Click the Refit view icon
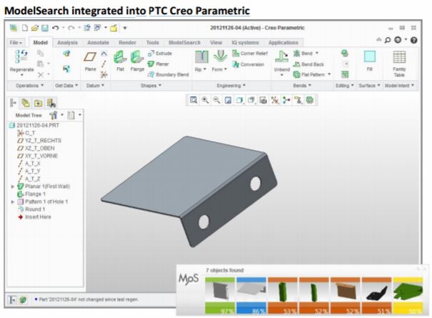432x318 pixels. click(x=194, y=100)
